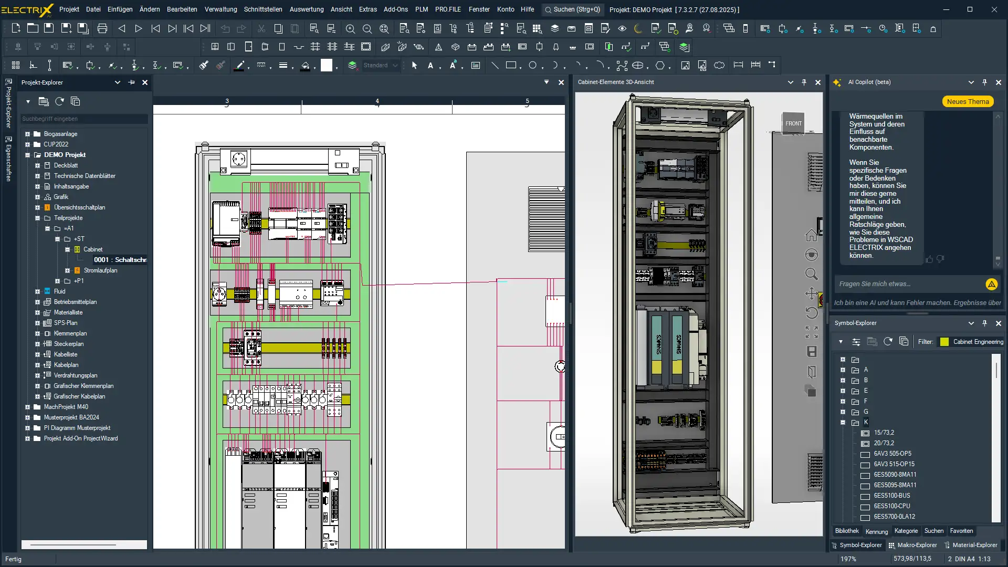This screenshot has height=567, width=1008.
Task: Click the white fill color swatch
Action: (327, 65)
